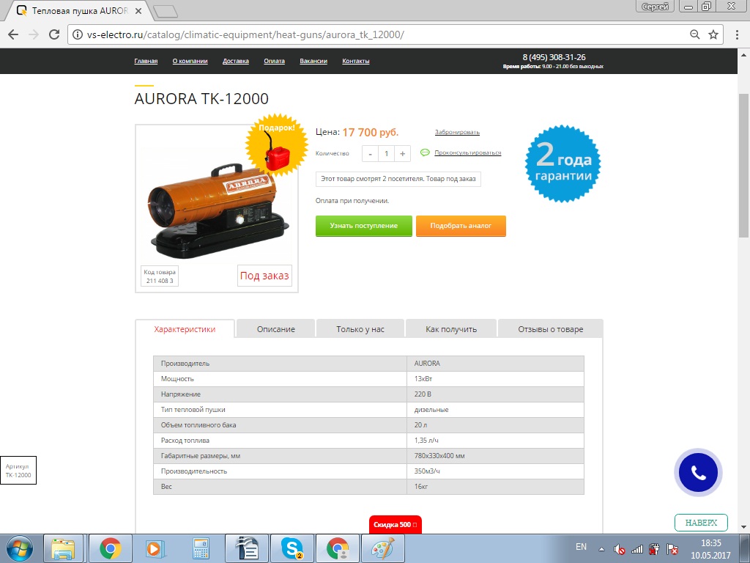Open the Вакансии menu link
The image size is (750, 563).
click(313, 61)
